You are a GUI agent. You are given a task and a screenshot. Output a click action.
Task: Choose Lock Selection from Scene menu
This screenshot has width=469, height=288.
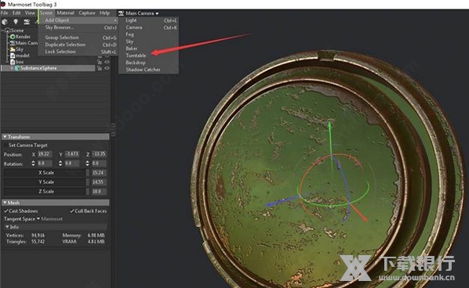click(78, 52)
